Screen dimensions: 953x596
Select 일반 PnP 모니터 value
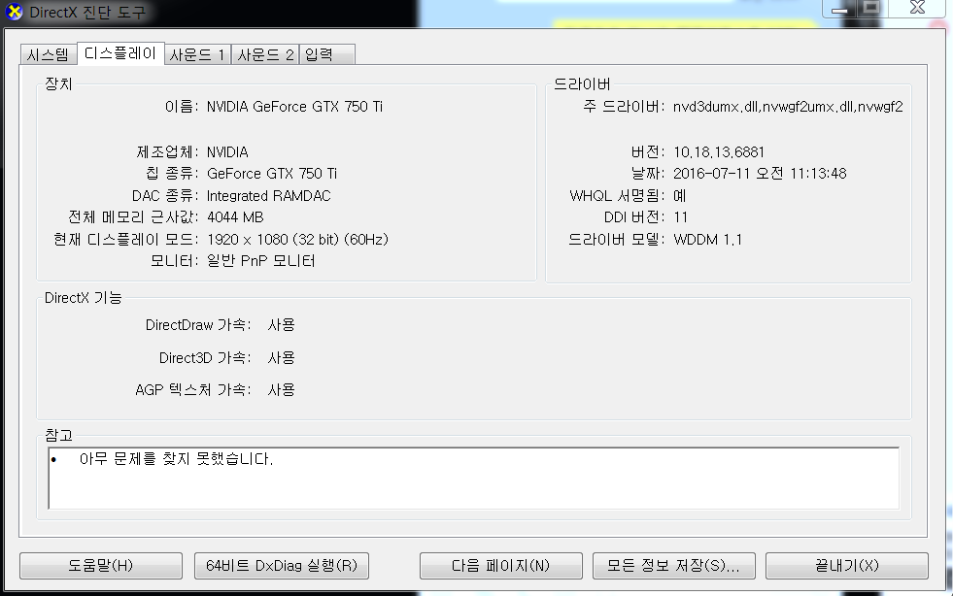(260, 261)
